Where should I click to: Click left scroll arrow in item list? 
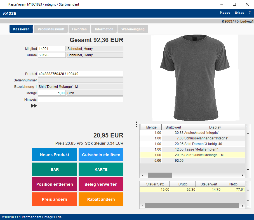coord(143,175)
